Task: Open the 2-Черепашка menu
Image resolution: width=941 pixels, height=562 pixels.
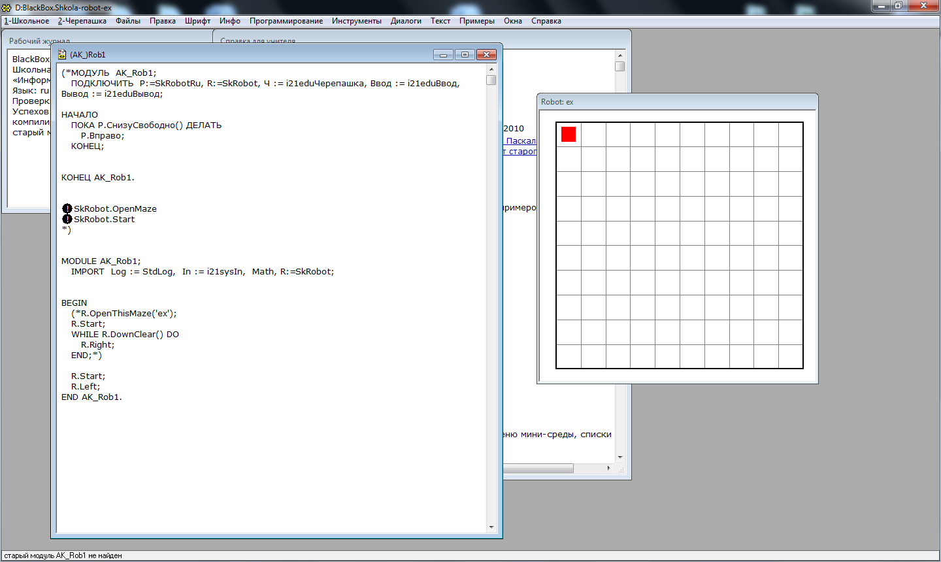Action: coord(82,21)
